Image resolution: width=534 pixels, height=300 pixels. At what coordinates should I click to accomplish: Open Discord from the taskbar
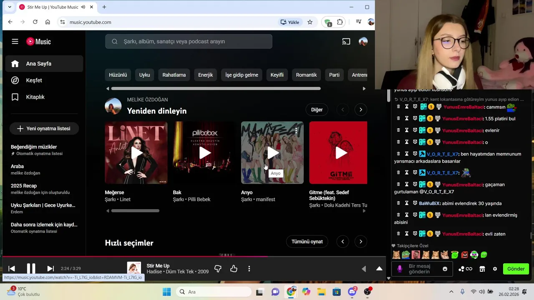pyautogui.click(x=353, y=292)
